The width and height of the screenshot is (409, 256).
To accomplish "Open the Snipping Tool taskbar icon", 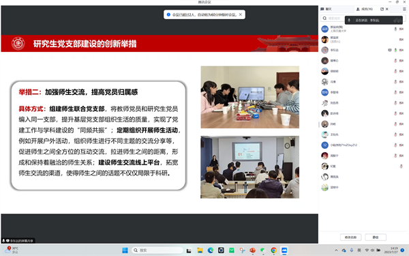I will tap(242, 251).
